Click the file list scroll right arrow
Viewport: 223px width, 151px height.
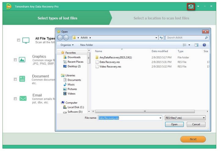(x=207, y=111)
